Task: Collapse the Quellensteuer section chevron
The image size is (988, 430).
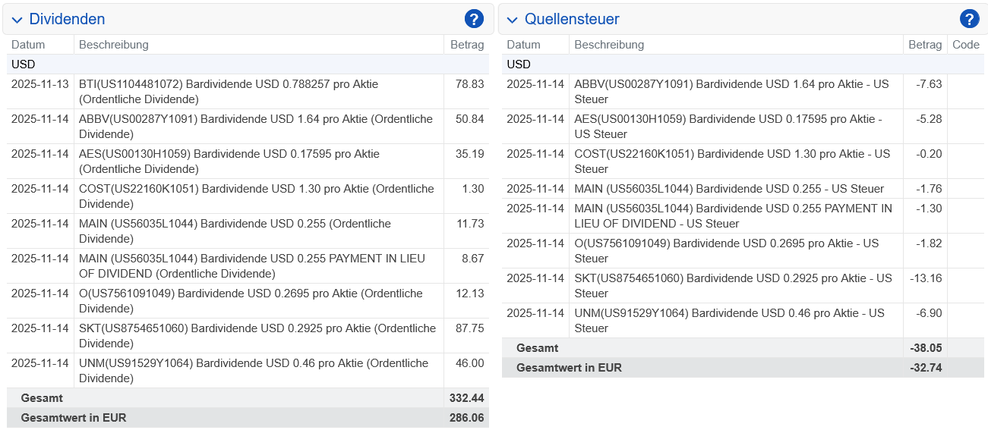Action: (512, 20)
